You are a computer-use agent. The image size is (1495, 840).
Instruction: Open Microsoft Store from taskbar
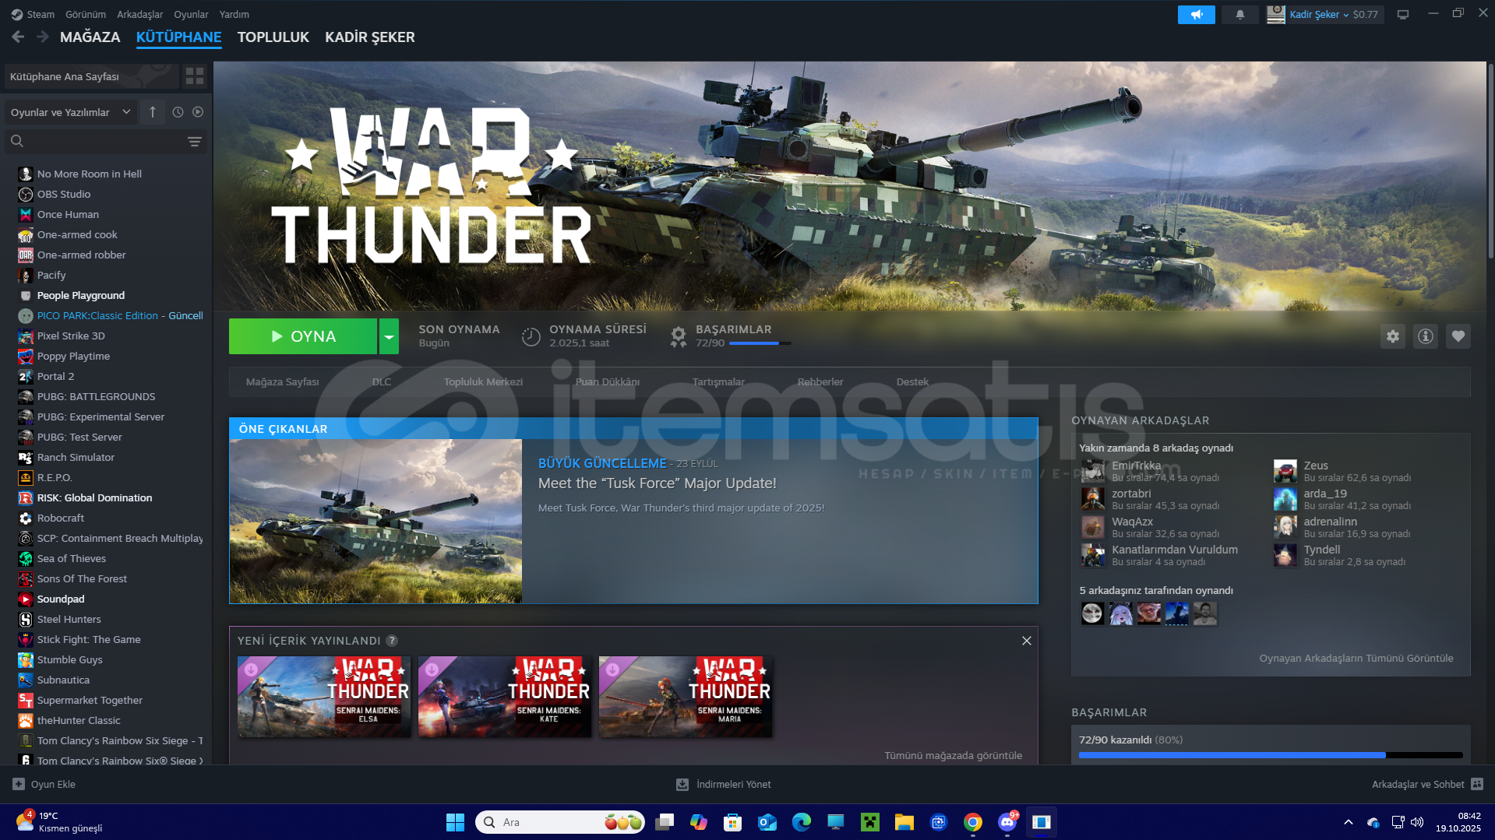732,822
